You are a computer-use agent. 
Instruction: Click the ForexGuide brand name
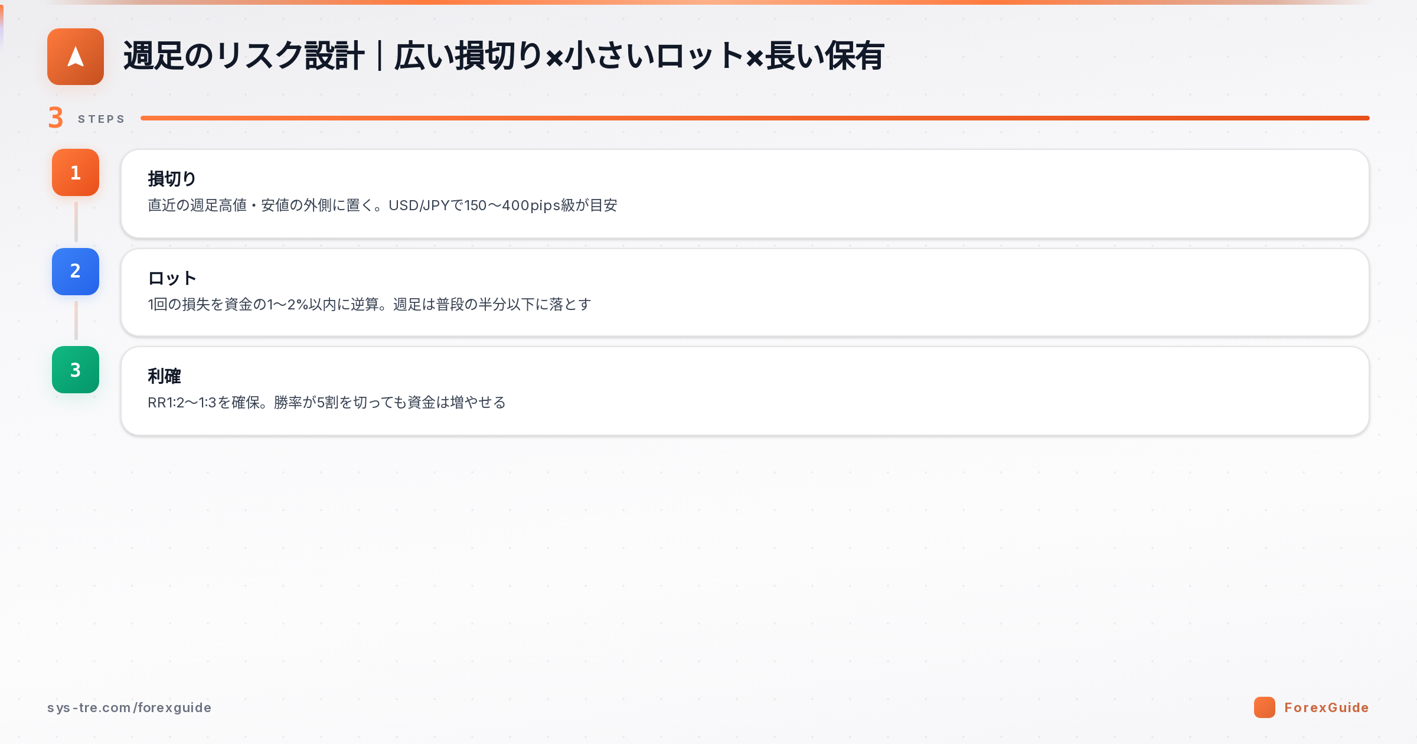click(x=1326, y=707)
